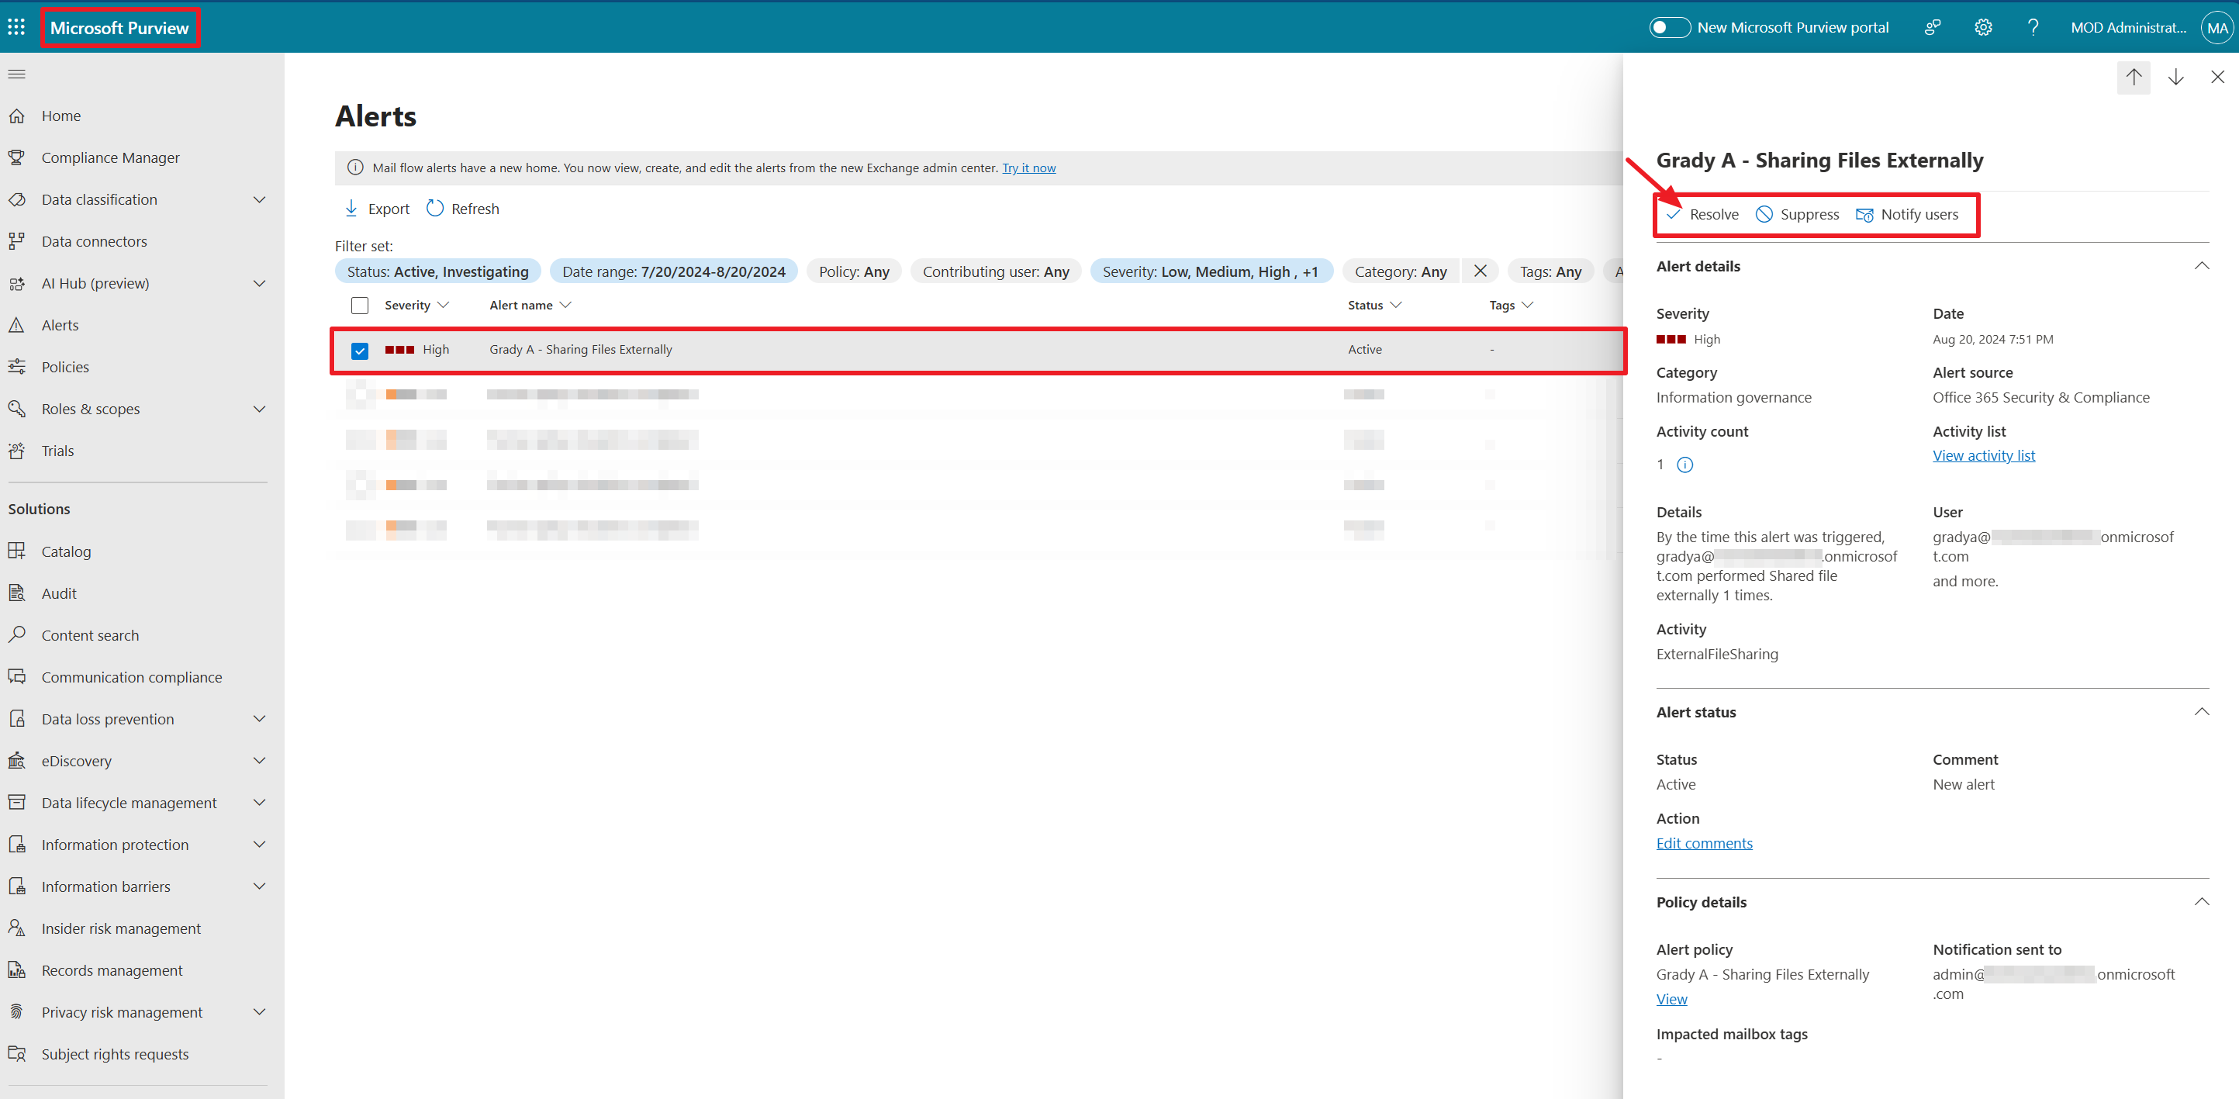Open the Severity column sort dropdown
The height and width of the screenshot is (1099, 2239).
pyautogui.click(x=445, y=304)
